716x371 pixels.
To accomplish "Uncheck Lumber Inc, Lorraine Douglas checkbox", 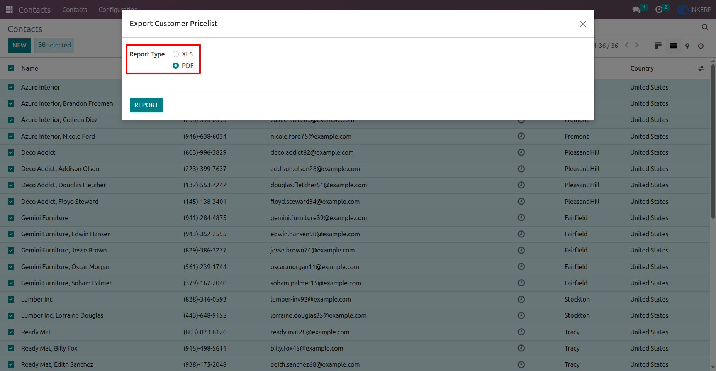I will click(11, 315).
